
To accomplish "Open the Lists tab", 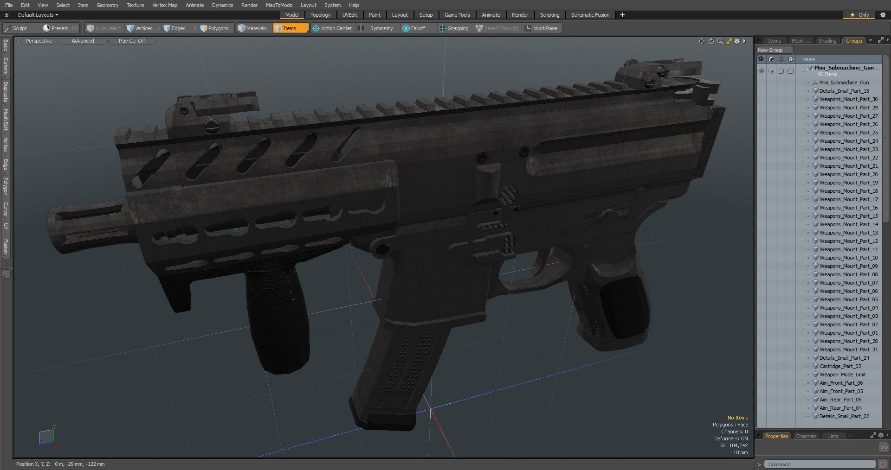I will pyautogui.click(x=833, y=436).
